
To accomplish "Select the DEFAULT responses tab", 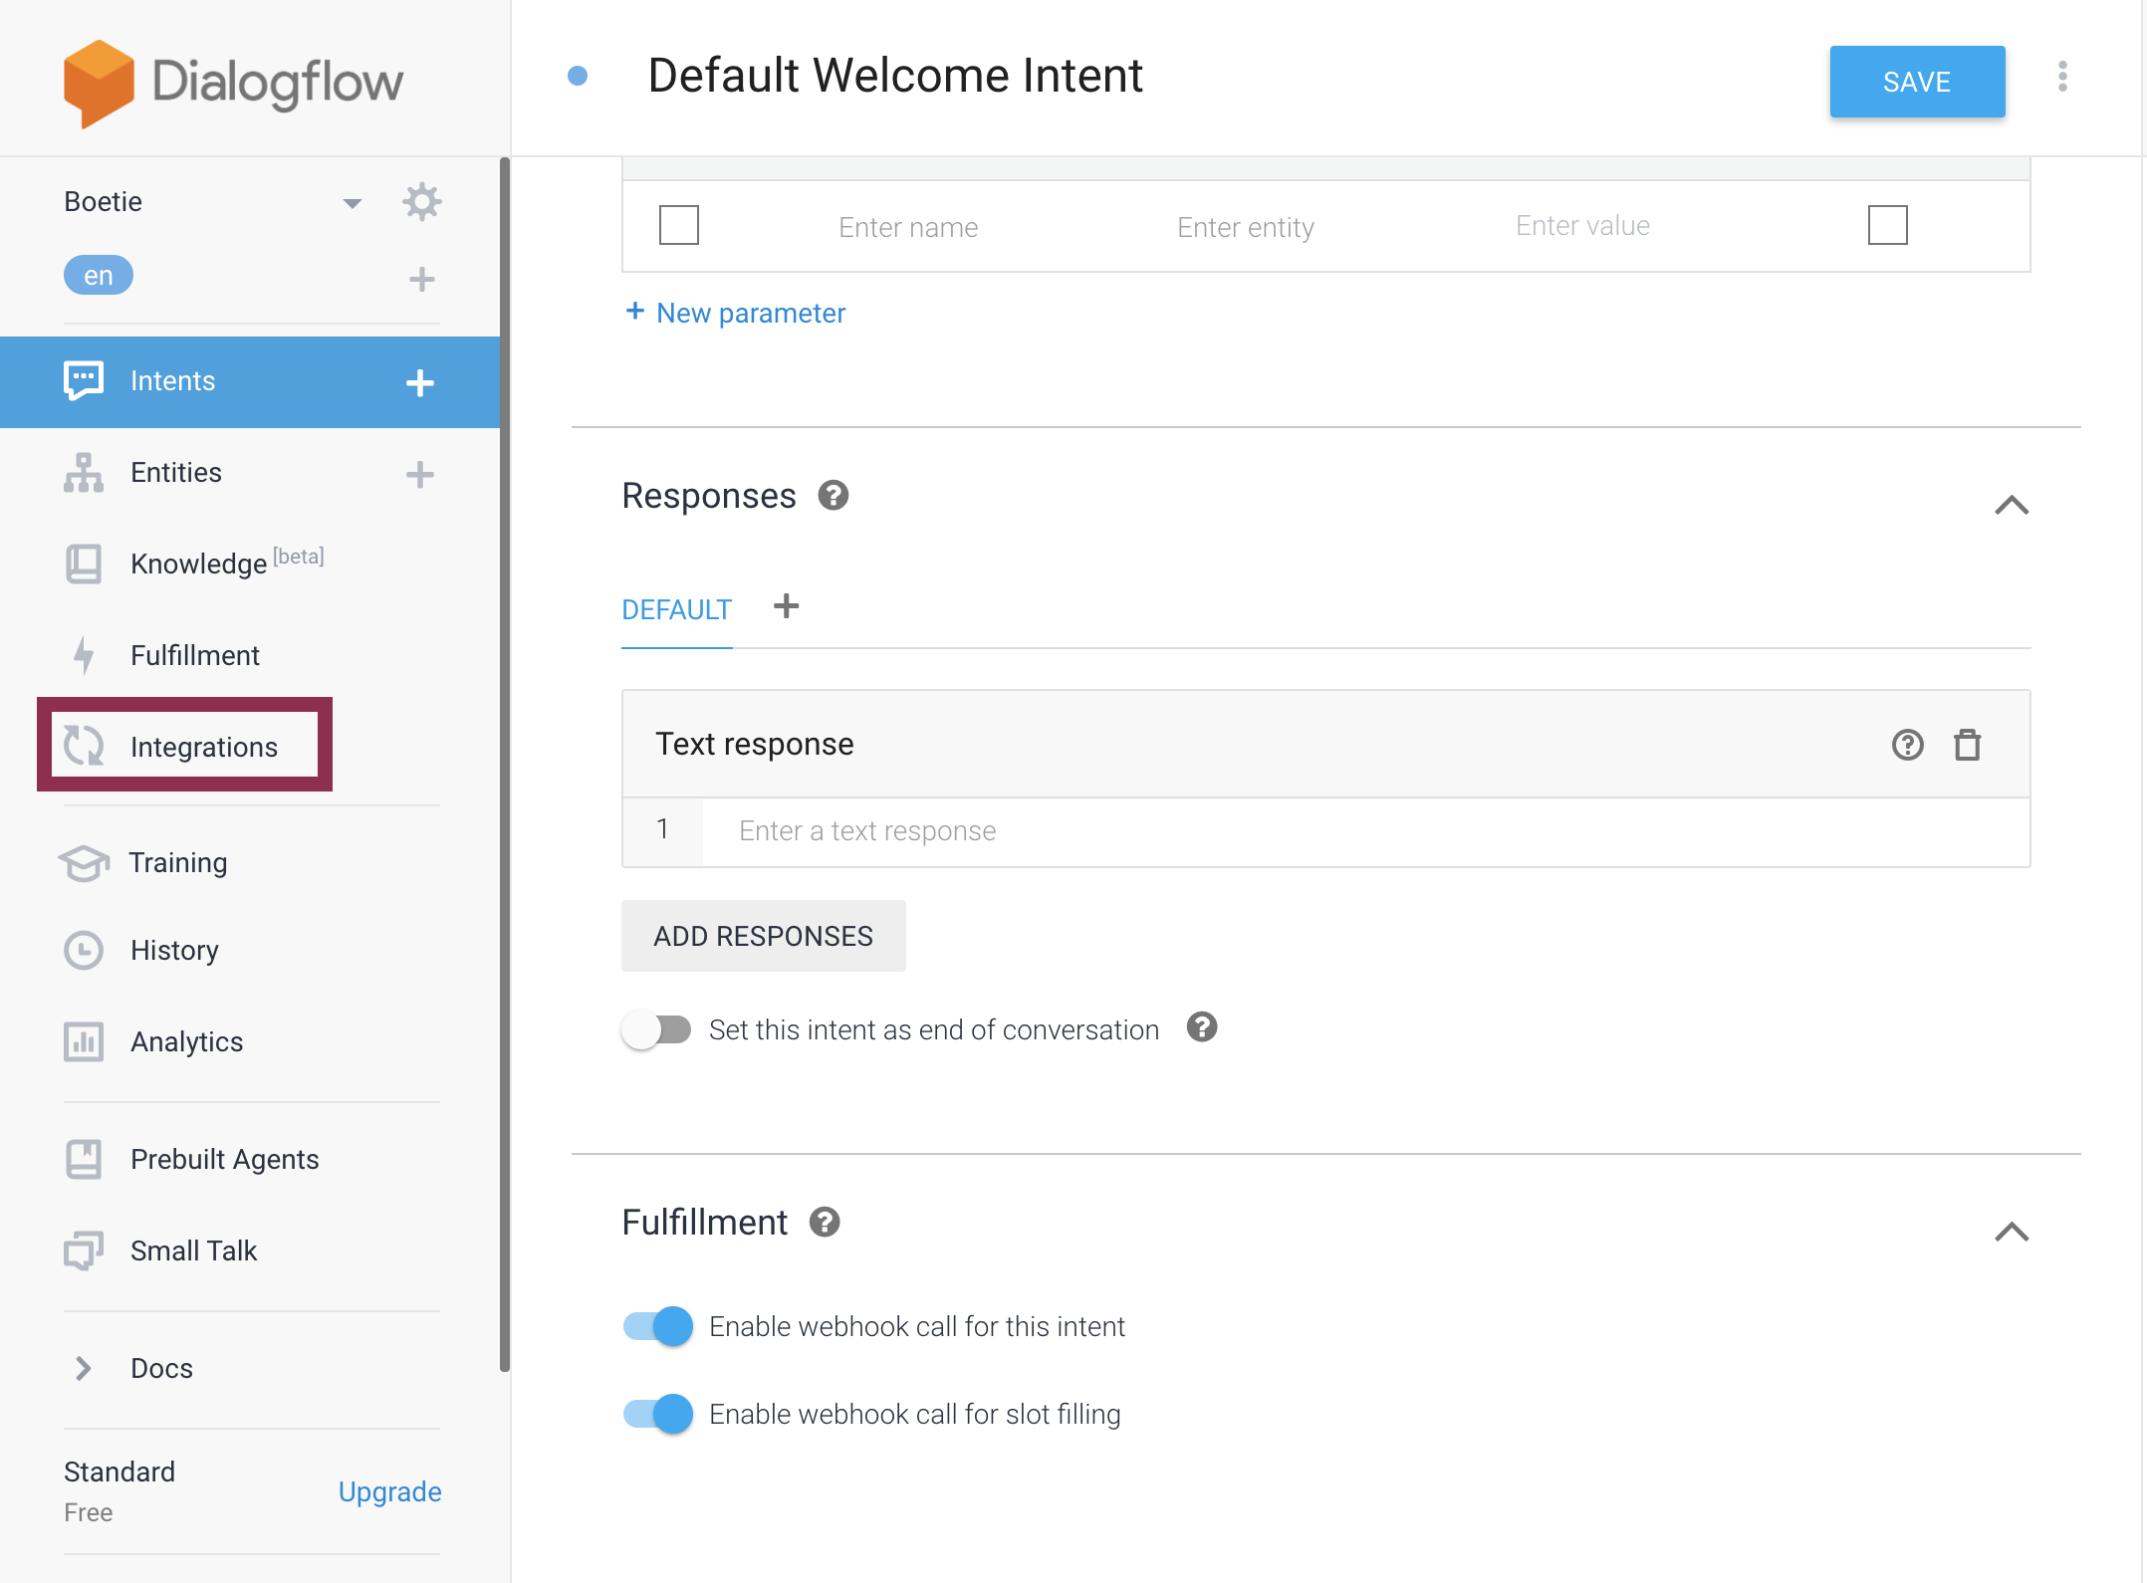I will (677, 609).
